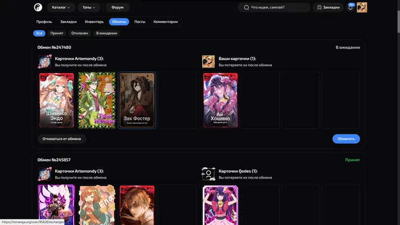Screen dimensions: 400x225
Task: Open the Qodes idol card
Action: point(221,205)
